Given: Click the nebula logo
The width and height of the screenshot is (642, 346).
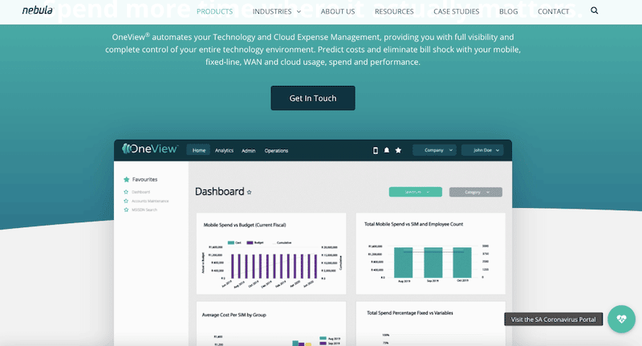Looking at the screenshot, I should pos(37,10).
